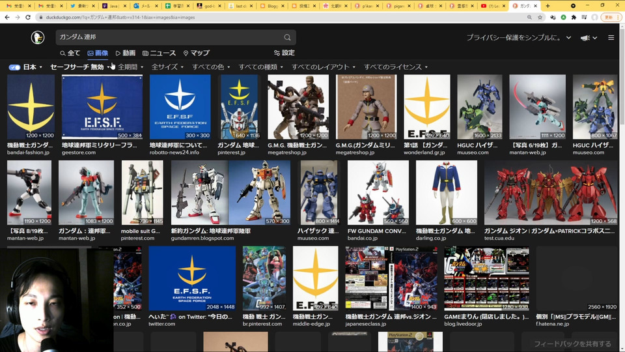Open the blue E.F.S.F. 300×300 thumbnail
625x352 pixels.
[180, 107]
